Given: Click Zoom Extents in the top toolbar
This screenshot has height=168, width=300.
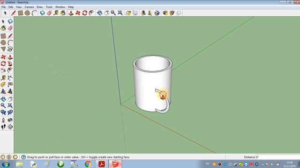Looking at the screenshot, I should (120, 13).
